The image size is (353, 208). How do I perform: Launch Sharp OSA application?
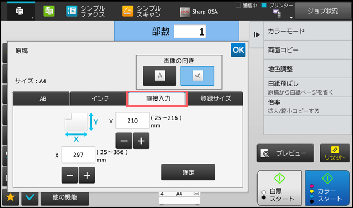(199, 12)
